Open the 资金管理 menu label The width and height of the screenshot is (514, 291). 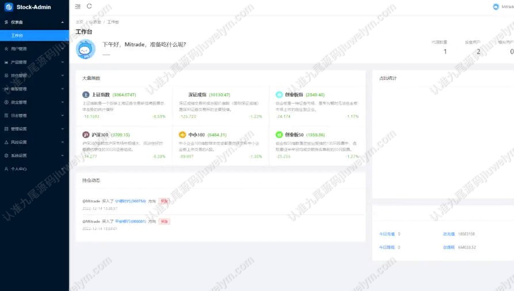(18, 102)
